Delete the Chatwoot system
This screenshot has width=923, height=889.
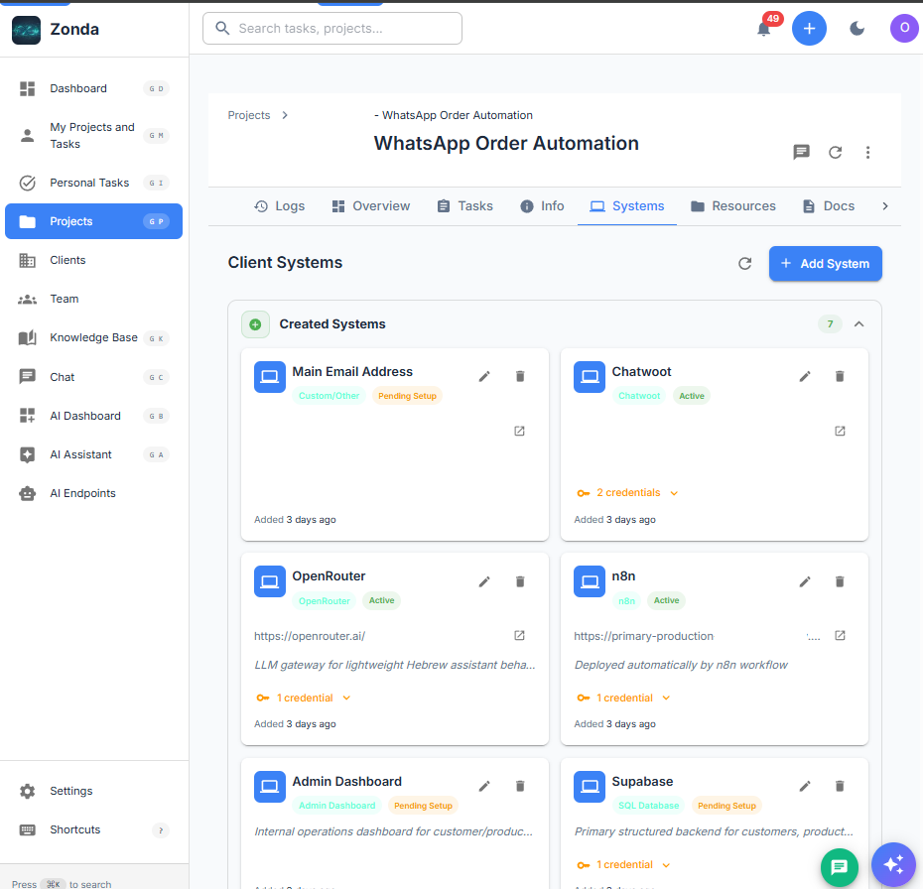(x=840, y=377)
